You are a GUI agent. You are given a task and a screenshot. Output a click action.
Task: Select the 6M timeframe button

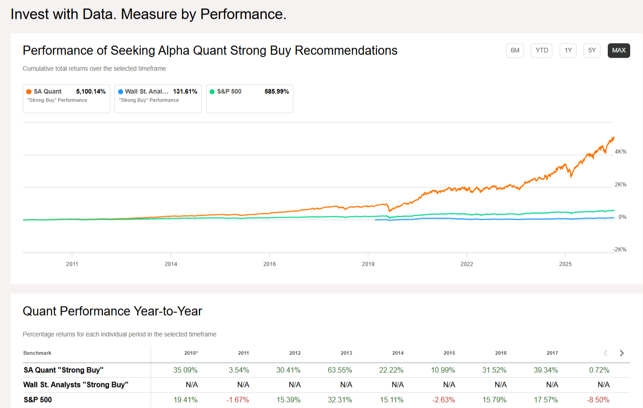pos(515,50)
